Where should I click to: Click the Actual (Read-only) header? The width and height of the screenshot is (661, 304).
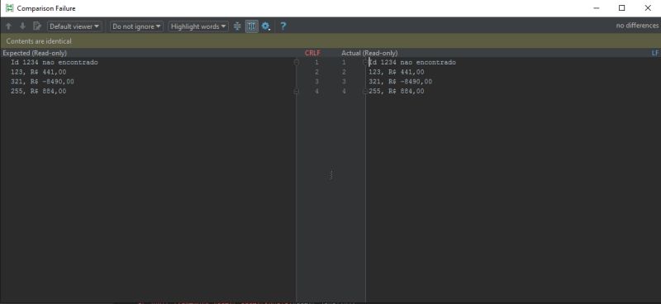(369, 53)
